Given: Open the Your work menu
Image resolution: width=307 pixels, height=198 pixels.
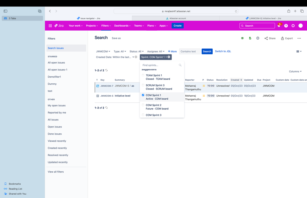Looking at the screenshot, I should click(x=76, y=25).
